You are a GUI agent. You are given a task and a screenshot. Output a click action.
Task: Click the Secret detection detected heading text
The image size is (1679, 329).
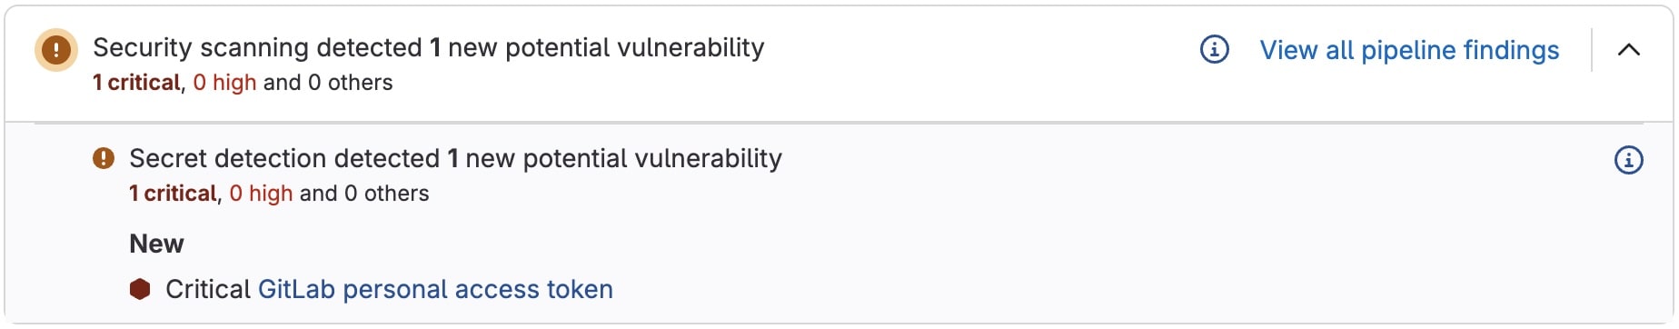click(455, 158)
